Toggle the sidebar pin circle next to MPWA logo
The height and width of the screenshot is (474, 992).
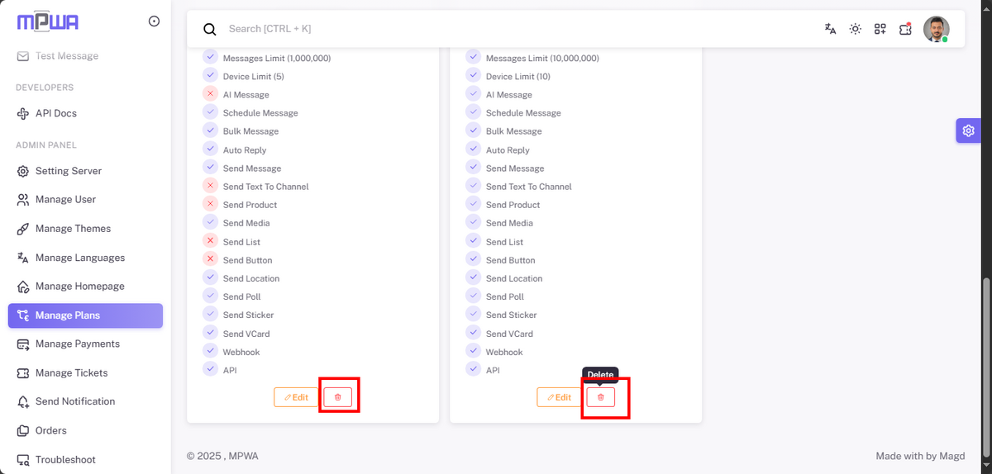point(154,21)
